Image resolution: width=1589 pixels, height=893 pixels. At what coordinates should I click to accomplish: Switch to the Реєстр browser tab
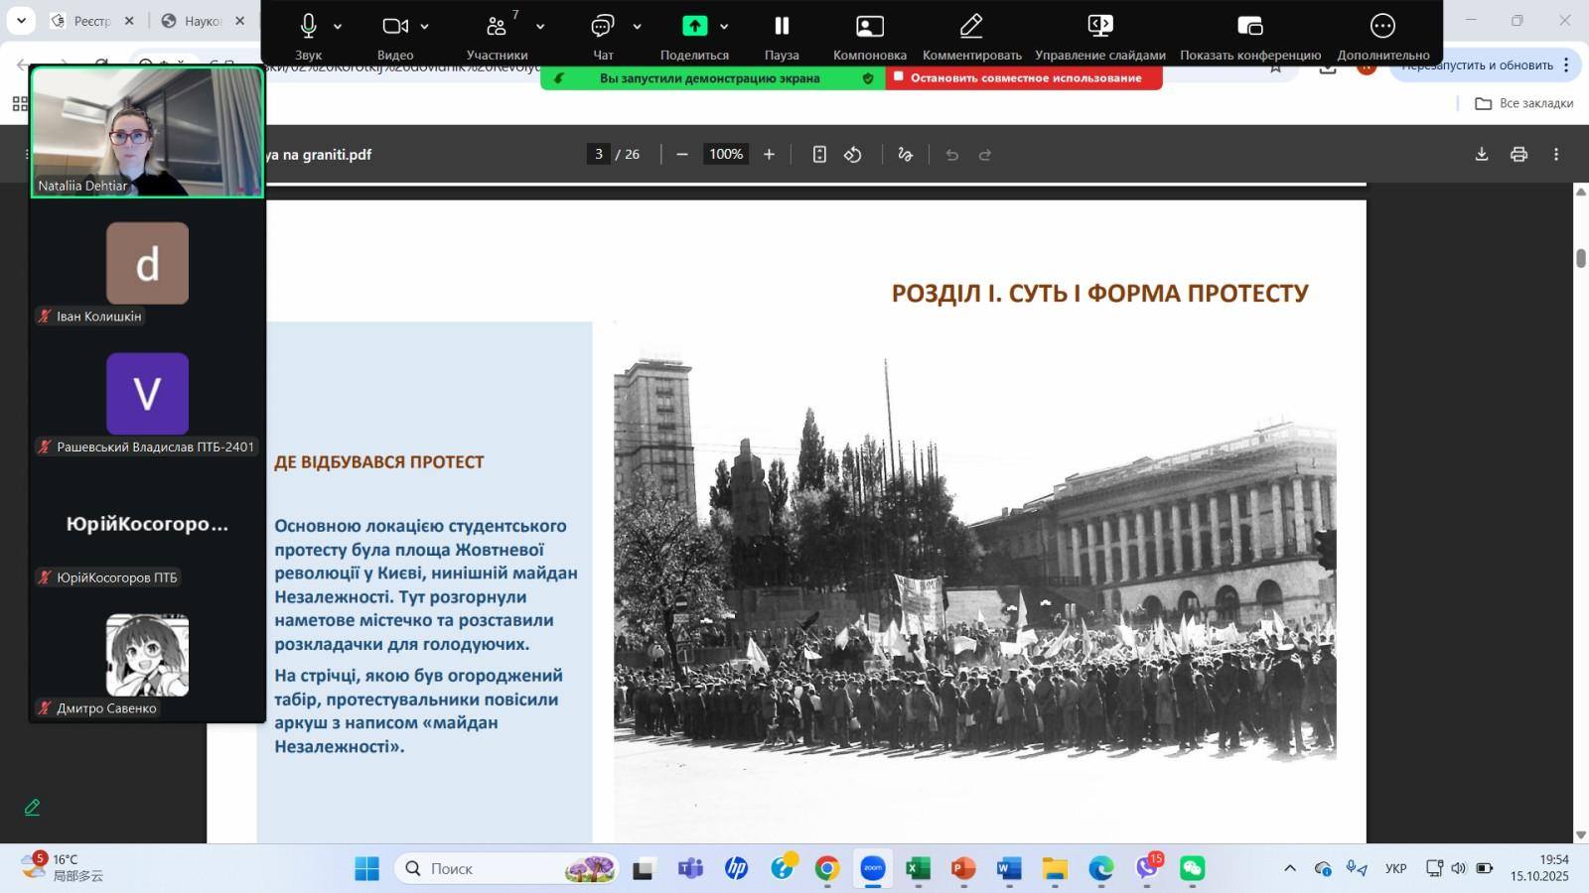91,21
